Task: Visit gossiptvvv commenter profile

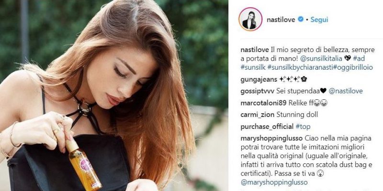Action: click(258, 91)
